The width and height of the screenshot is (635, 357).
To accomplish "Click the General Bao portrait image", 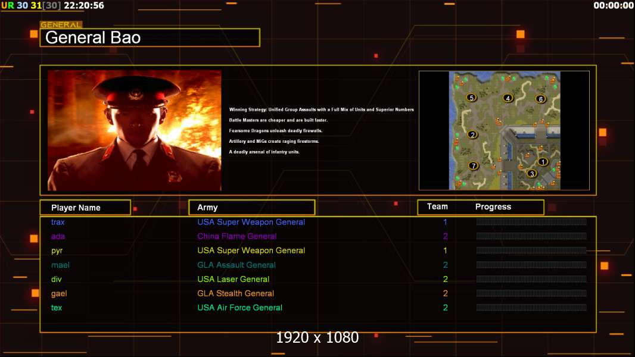I will tap(135, 130).
